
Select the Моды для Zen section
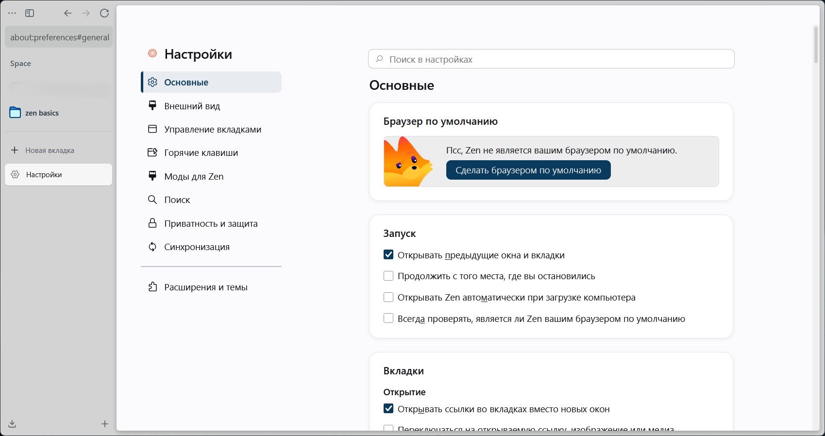pos(211,176)
